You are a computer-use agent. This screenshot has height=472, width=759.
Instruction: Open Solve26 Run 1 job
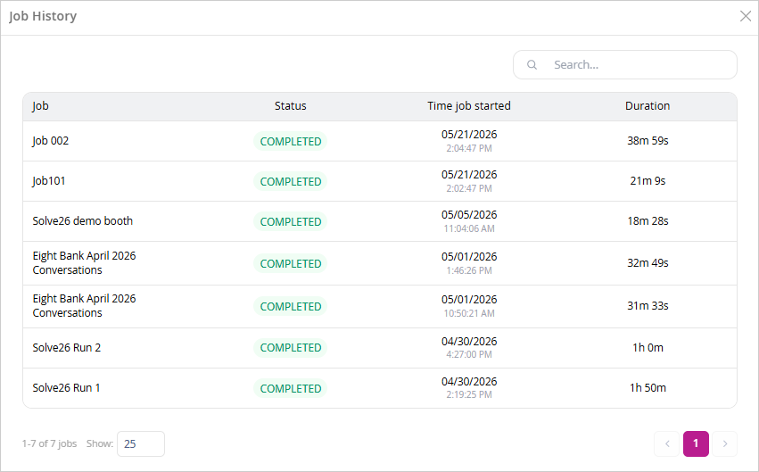pos(380,388)
